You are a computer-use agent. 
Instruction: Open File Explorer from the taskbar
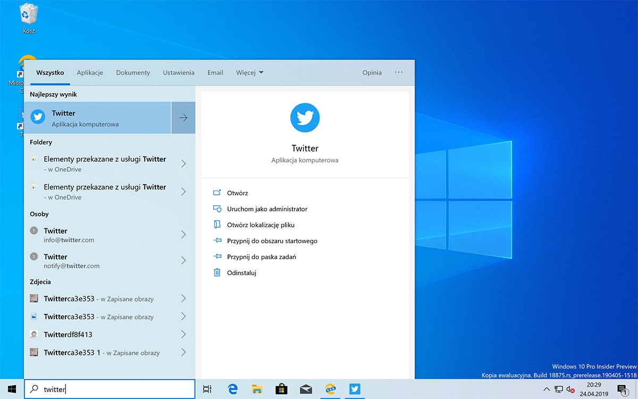click(257, 389)
